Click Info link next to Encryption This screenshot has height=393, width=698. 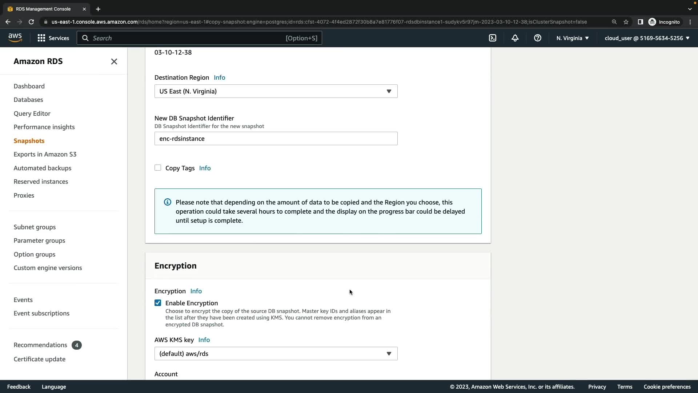196,291
